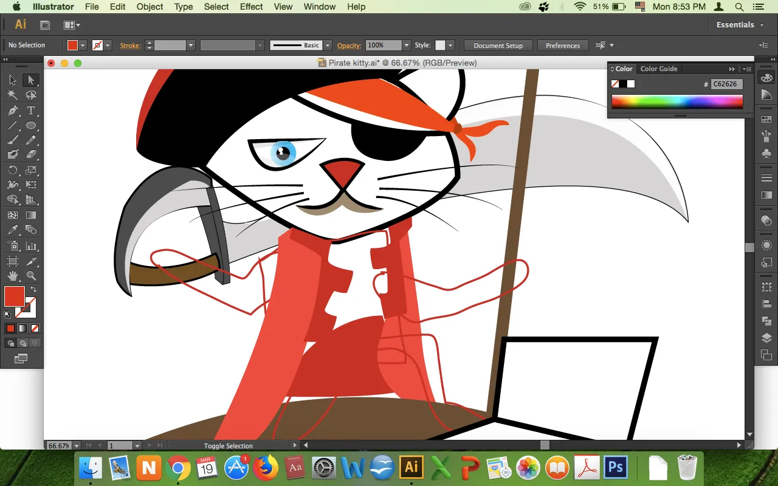Select the Artboard tool
The image size is (778, 486).
point(13,261)
